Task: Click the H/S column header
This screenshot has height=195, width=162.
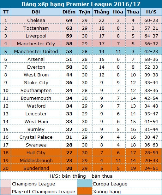Action: click(x=151, y=12)
